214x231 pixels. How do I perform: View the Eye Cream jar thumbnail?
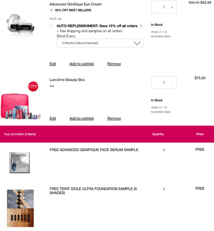(x=20, y=25)
